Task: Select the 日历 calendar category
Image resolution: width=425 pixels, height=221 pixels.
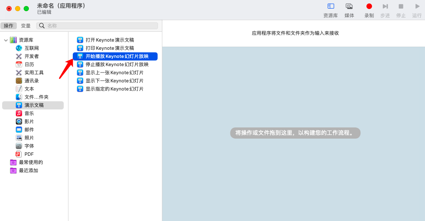Action: 29,64
